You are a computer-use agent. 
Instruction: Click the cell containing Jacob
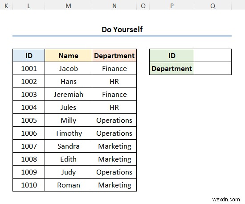coord(68,68)
